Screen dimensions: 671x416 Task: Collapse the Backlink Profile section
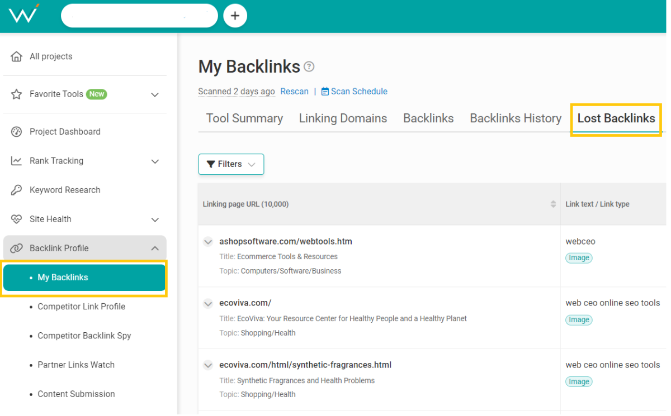coord(155,248)
